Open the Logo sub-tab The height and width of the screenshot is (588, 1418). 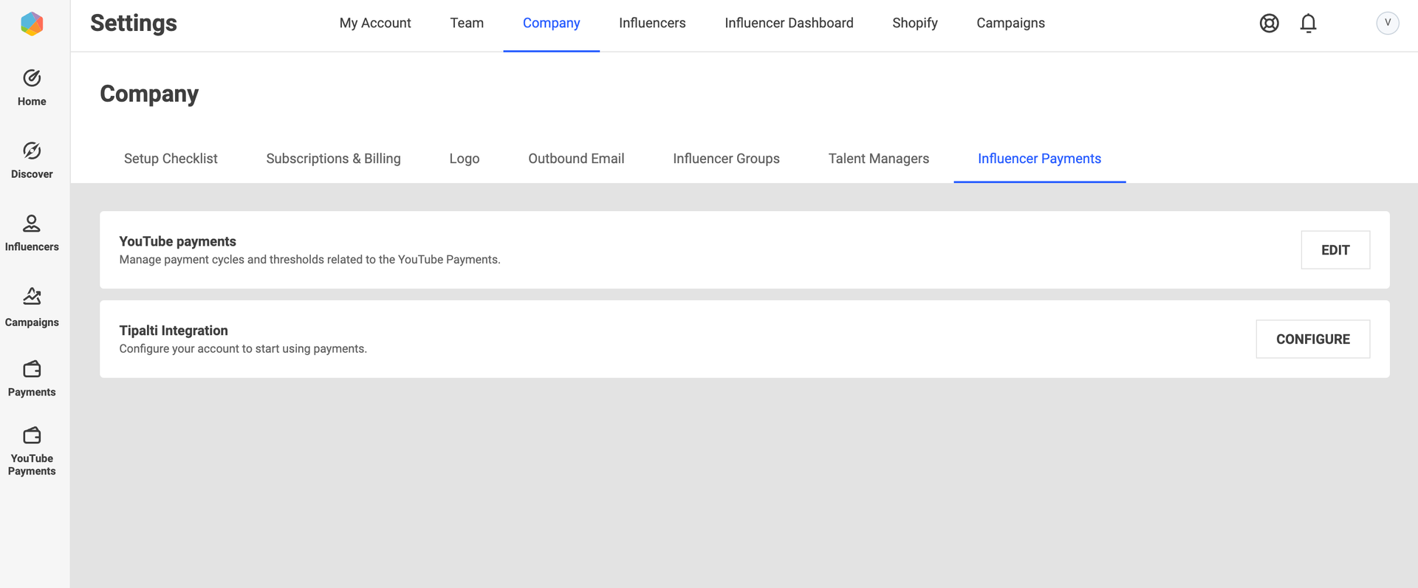pyautogui.click(x=465, y=159)
